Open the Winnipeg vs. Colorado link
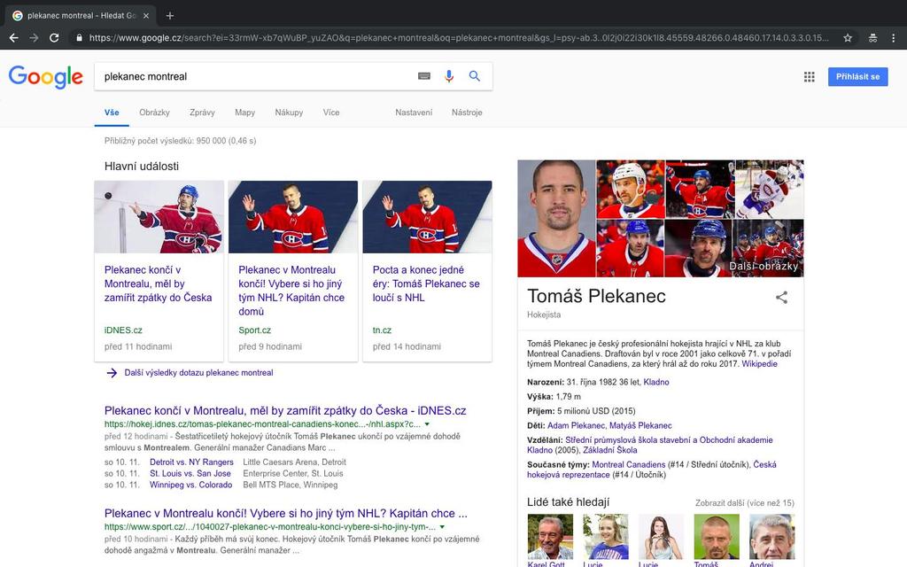The height and width of the screenshot is (567, 907). coord(191,485)
